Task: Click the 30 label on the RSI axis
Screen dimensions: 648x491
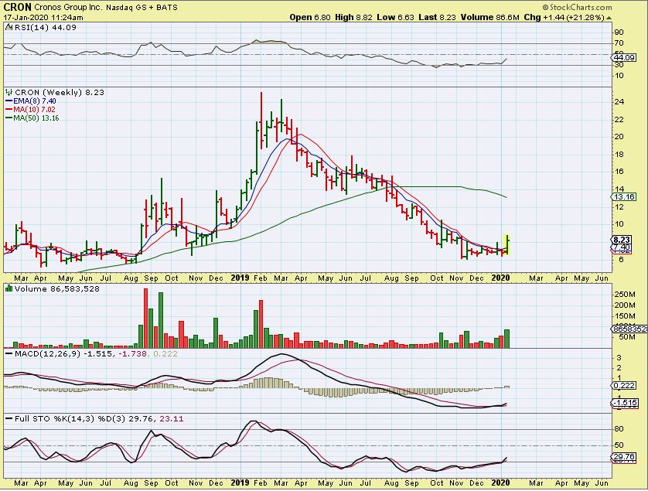Action: click(x=619, y=65)
